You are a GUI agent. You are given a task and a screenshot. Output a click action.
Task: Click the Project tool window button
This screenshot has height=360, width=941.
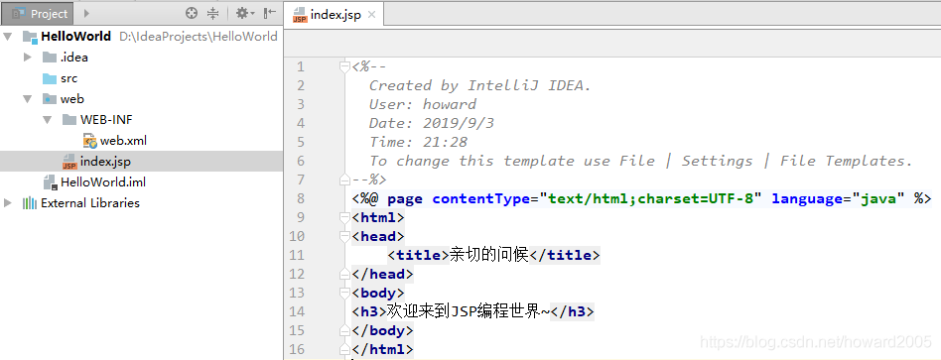coord(39,13)
